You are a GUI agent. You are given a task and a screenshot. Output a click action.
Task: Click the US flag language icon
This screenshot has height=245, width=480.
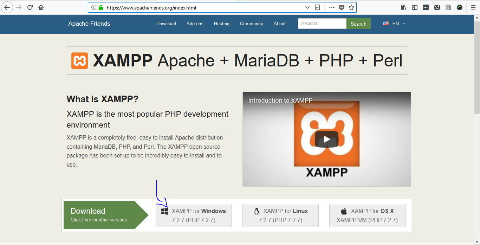pyautogui.click(x=386, y=24)
